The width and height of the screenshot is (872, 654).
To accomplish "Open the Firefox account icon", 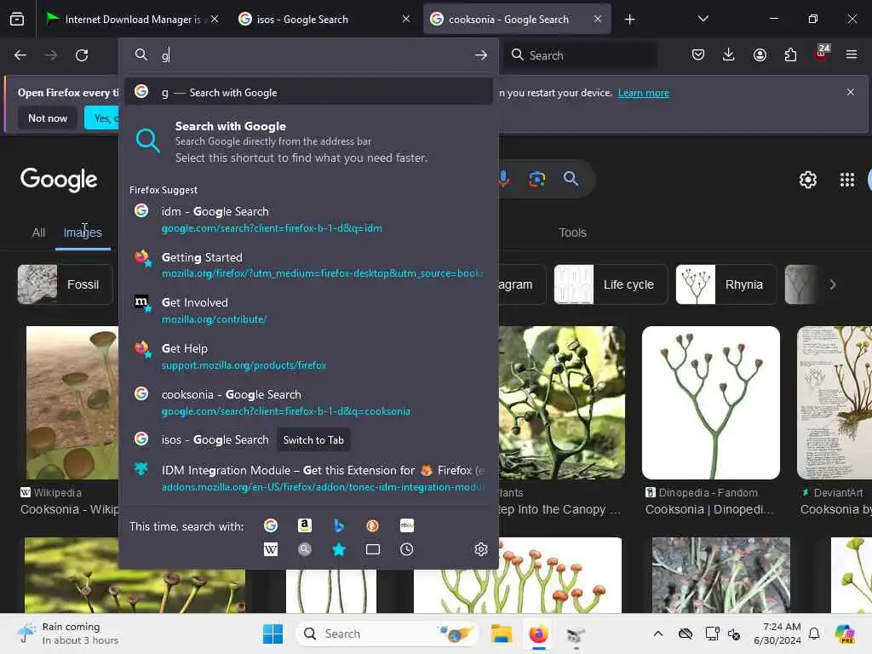I will tap(760, 54).
